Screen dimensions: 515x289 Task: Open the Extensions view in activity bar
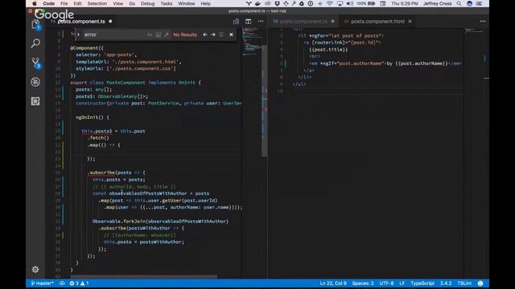35,101
